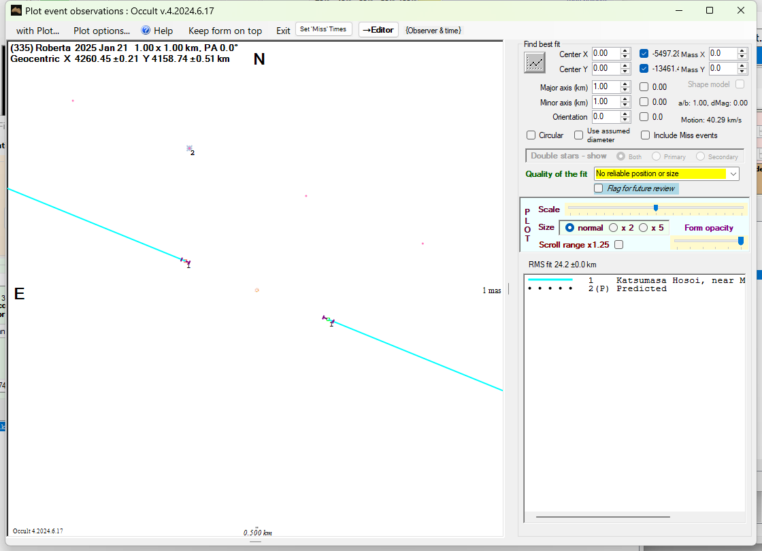Click the Orientation input field
The image size is (762, 551).
(x=605, y=117)
